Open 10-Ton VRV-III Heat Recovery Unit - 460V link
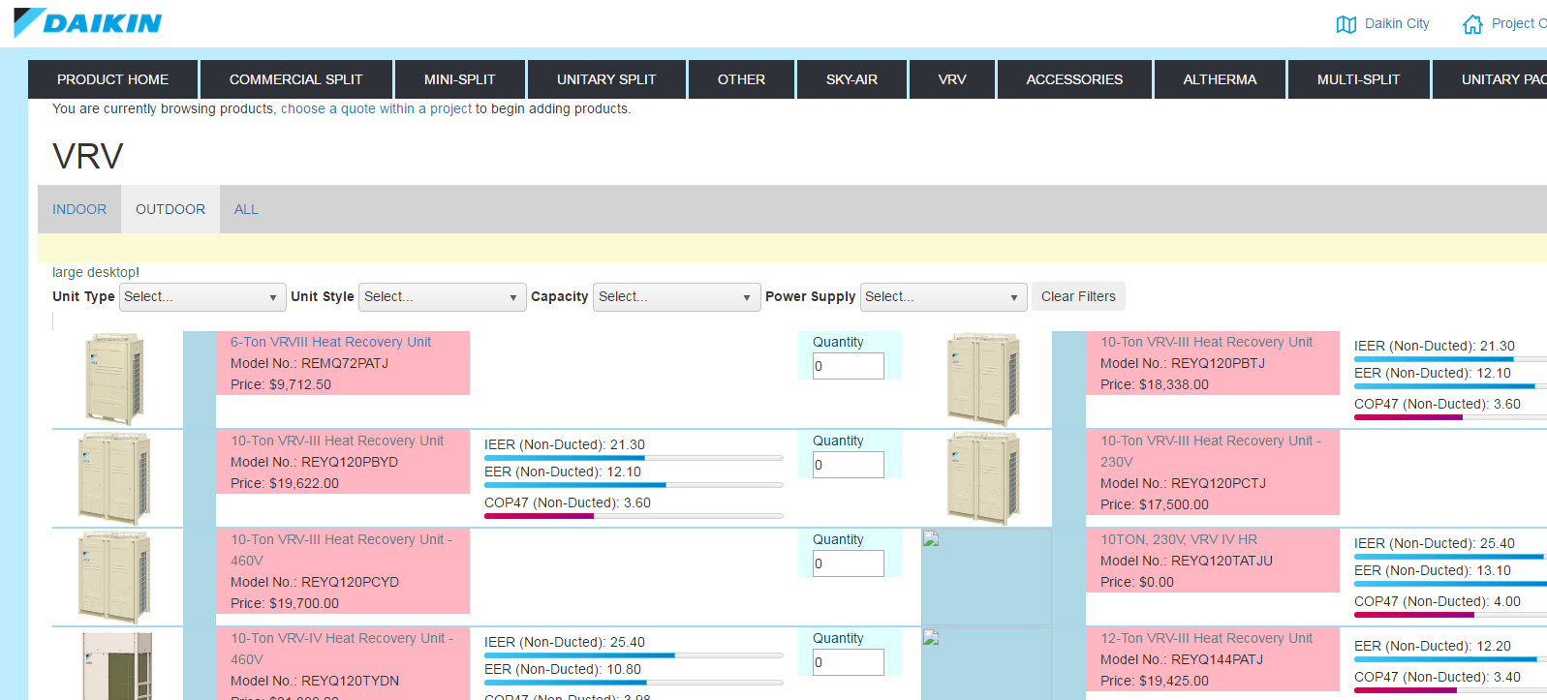 click(x=341, y=550)
